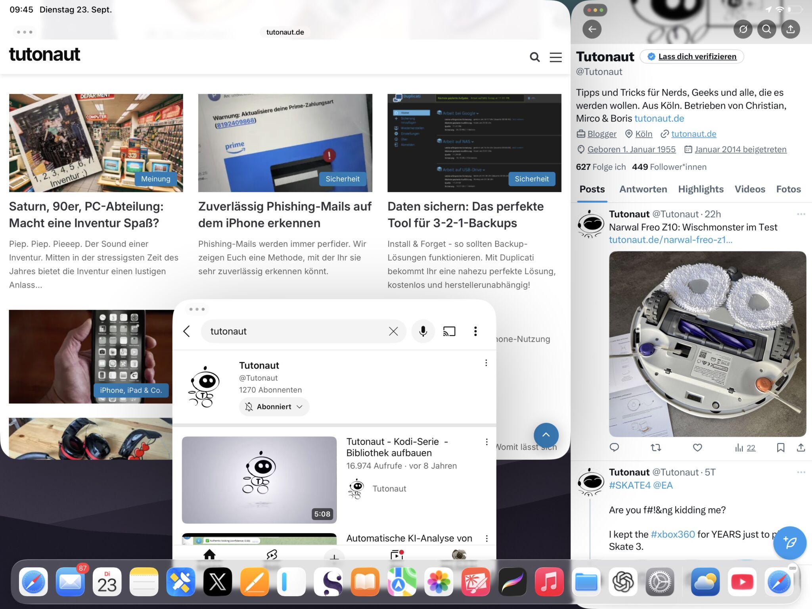The height and width of the screenshot is (609, 812).
Task: Clear the YouTube search text
Action: pyautogui.click(x=393, y=331)
